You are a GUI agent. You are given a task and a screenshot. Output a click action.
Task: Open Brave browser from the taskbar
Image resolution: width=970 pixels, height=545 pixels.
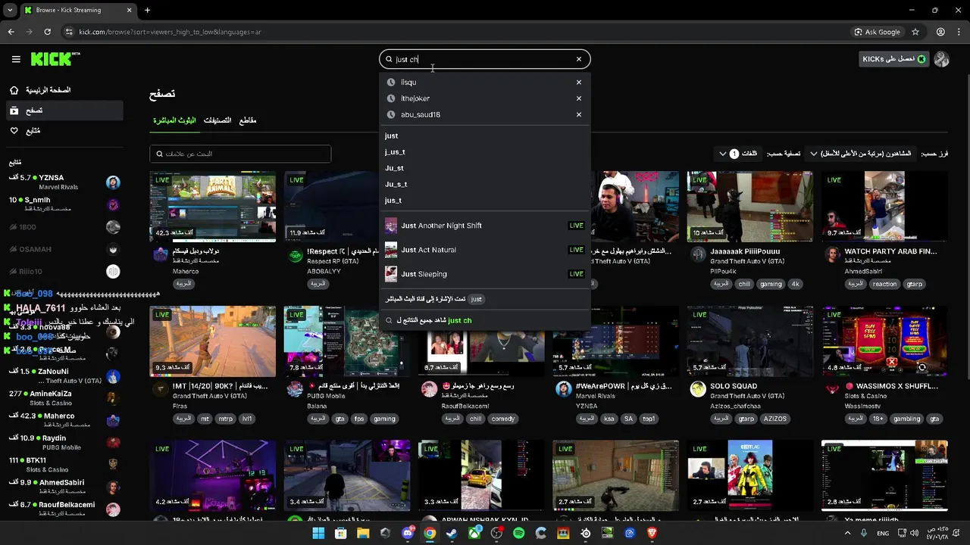(652, 534)
